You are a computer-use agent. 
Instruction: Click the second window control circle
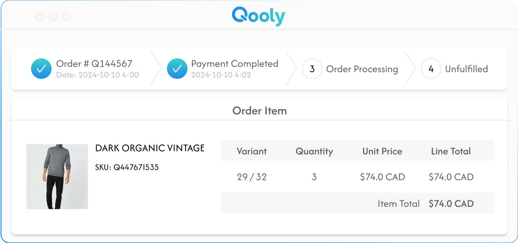pos(53,17)
